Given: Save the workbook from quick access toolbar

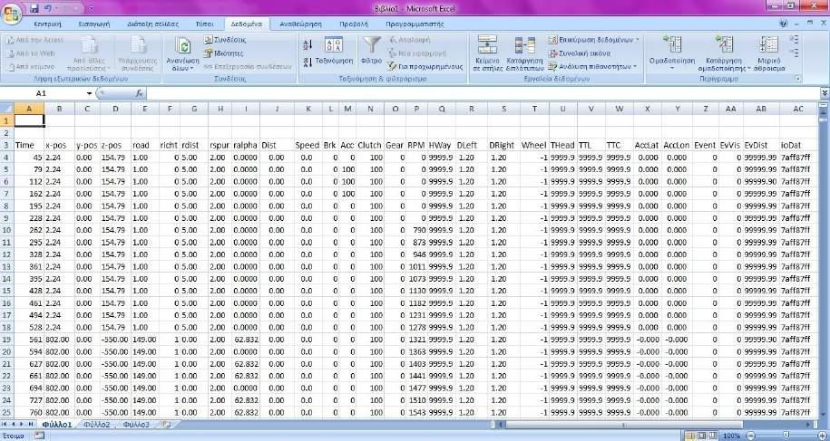Looking at the screenshot, I should [x=34, y=8].
